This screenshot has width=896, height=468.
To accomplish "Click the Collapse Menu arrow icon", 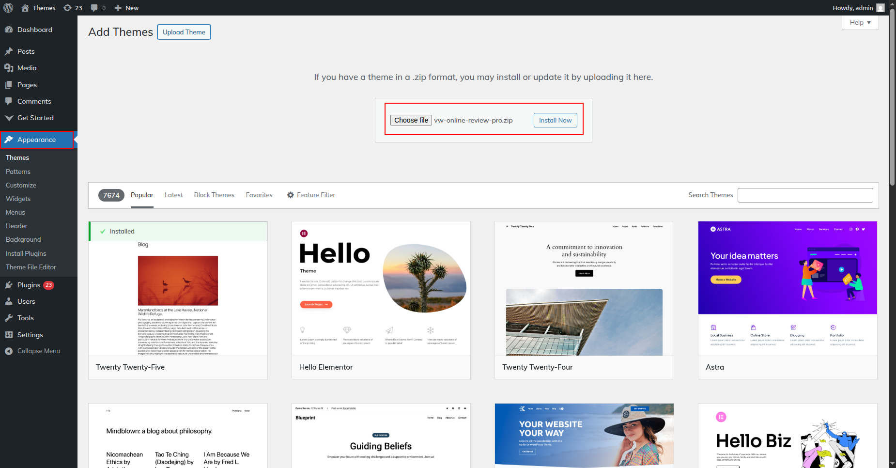I will pos(9,351).
